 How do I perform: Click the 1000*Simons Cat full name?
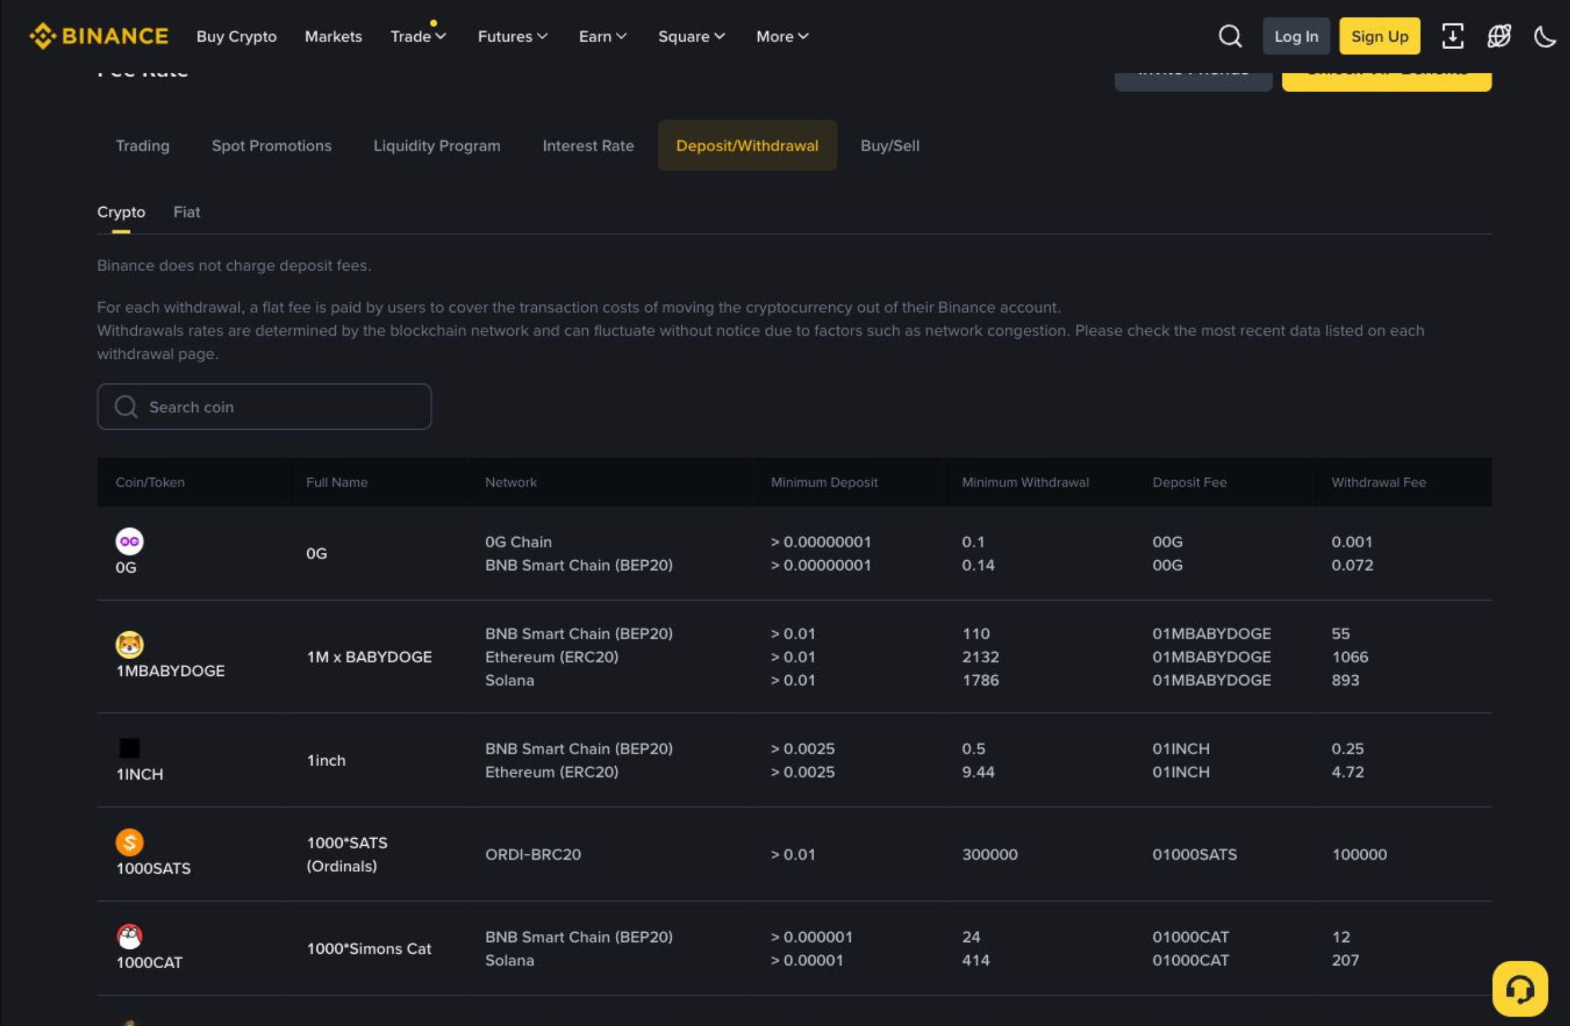pos(369,949)
